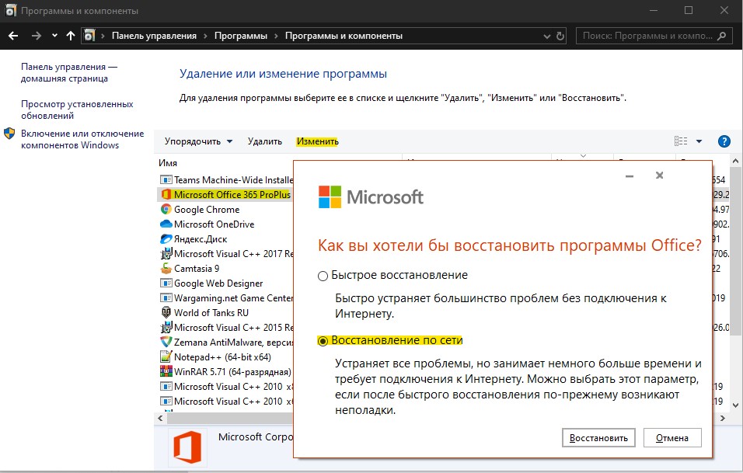Open the Упорядочить dropdown
Image resolution: width=743 pixels, height=473 pixels.
point(198,141)
